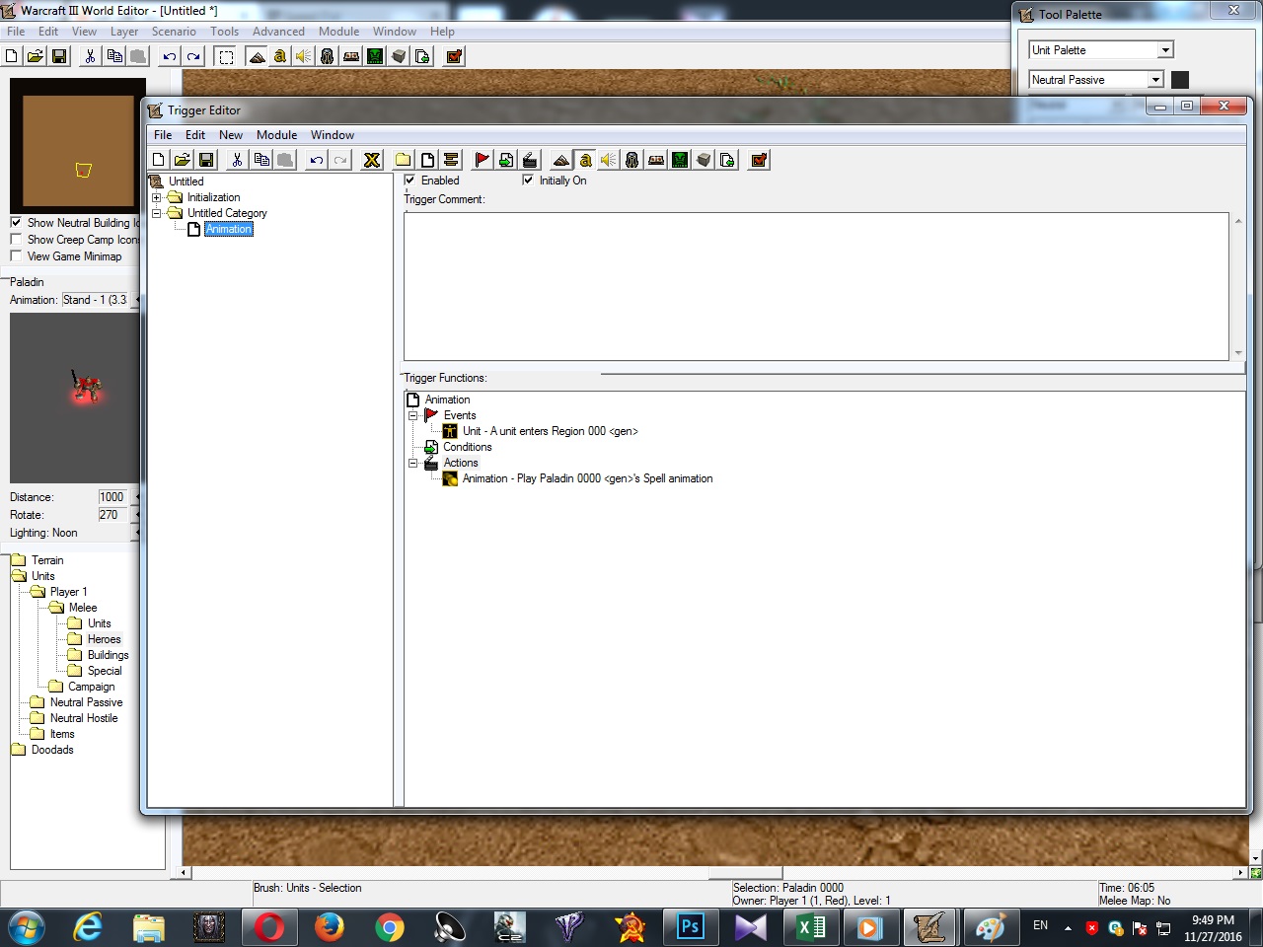The height and width of the screenshot is (947, 1263).
Task: Open World Editor Help menu
Action: (x=442, y=32)
